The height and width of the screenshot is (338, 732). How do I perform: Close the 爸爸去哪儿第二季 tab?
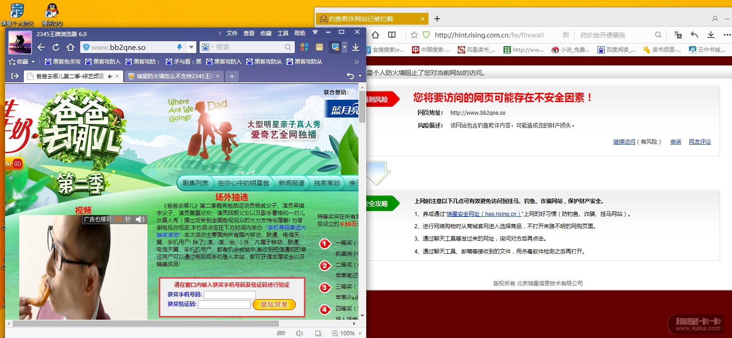point(117,76)
